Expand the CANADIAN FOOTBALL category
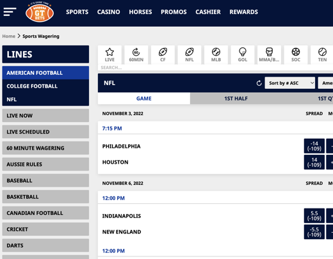333x259 pixels. click(x=45, y=213)
